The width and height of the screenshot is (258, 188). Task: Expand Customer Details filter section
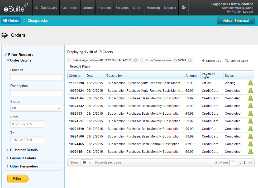pyautogui.click(x=24, y=150)
